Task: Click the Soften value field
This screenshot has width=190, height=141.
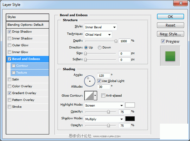Action: [x=124, y=60]
